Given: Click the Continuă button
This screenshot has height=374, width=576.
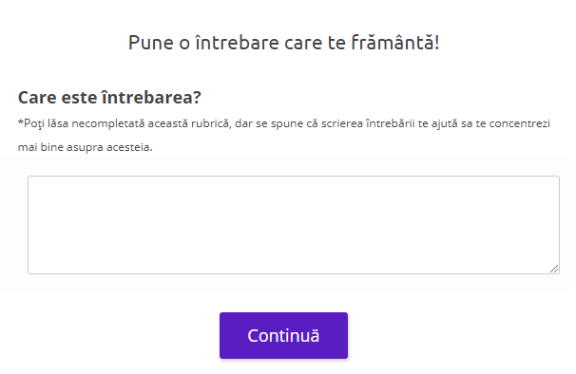Looking at the screenshot, I should click(x=283, y=335).
